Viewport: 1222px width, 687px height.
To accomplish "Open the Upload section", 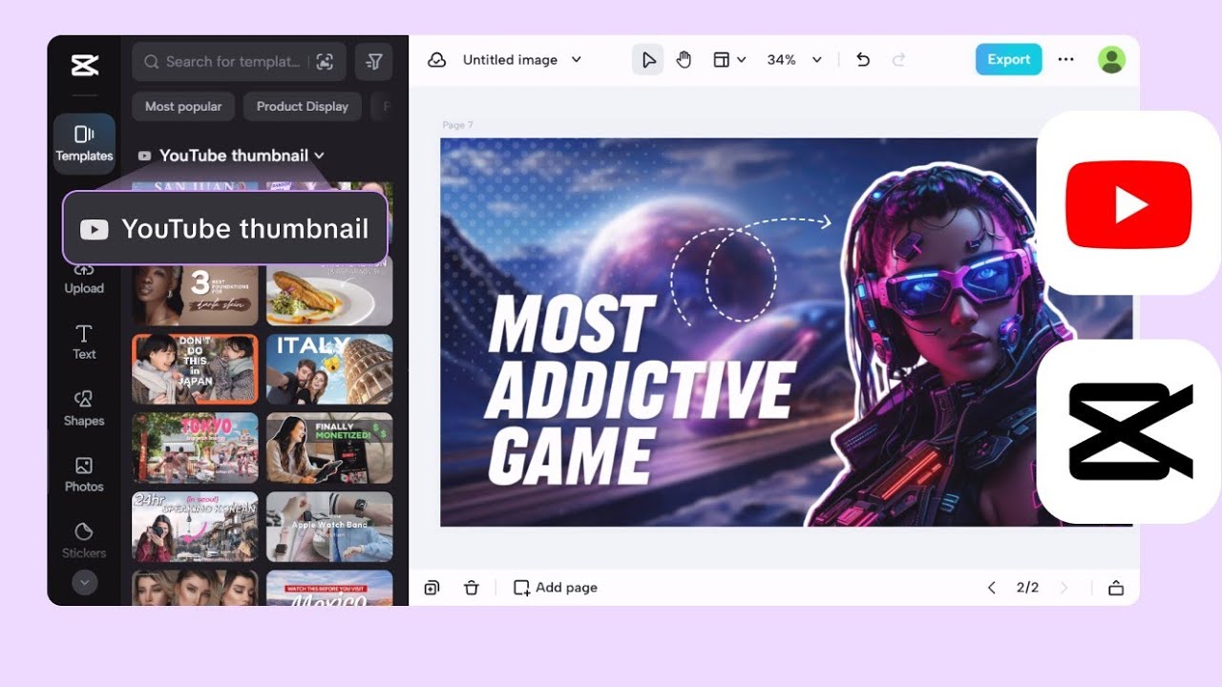I will (x=84, y=279).
